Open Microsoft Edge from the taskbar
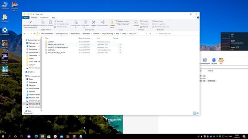The image size is (248, 139). coord(36,136)
